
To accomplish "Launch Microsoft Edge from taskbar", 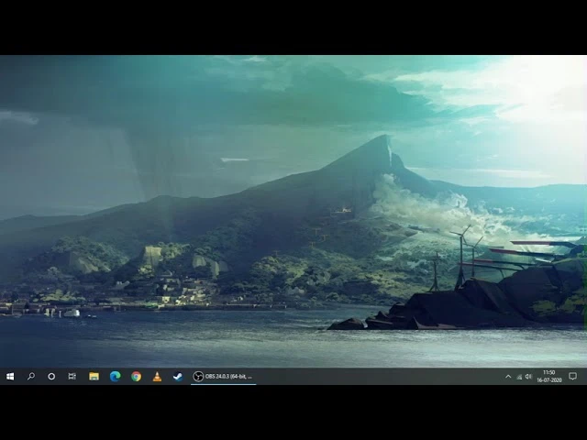I will (115, 377).
